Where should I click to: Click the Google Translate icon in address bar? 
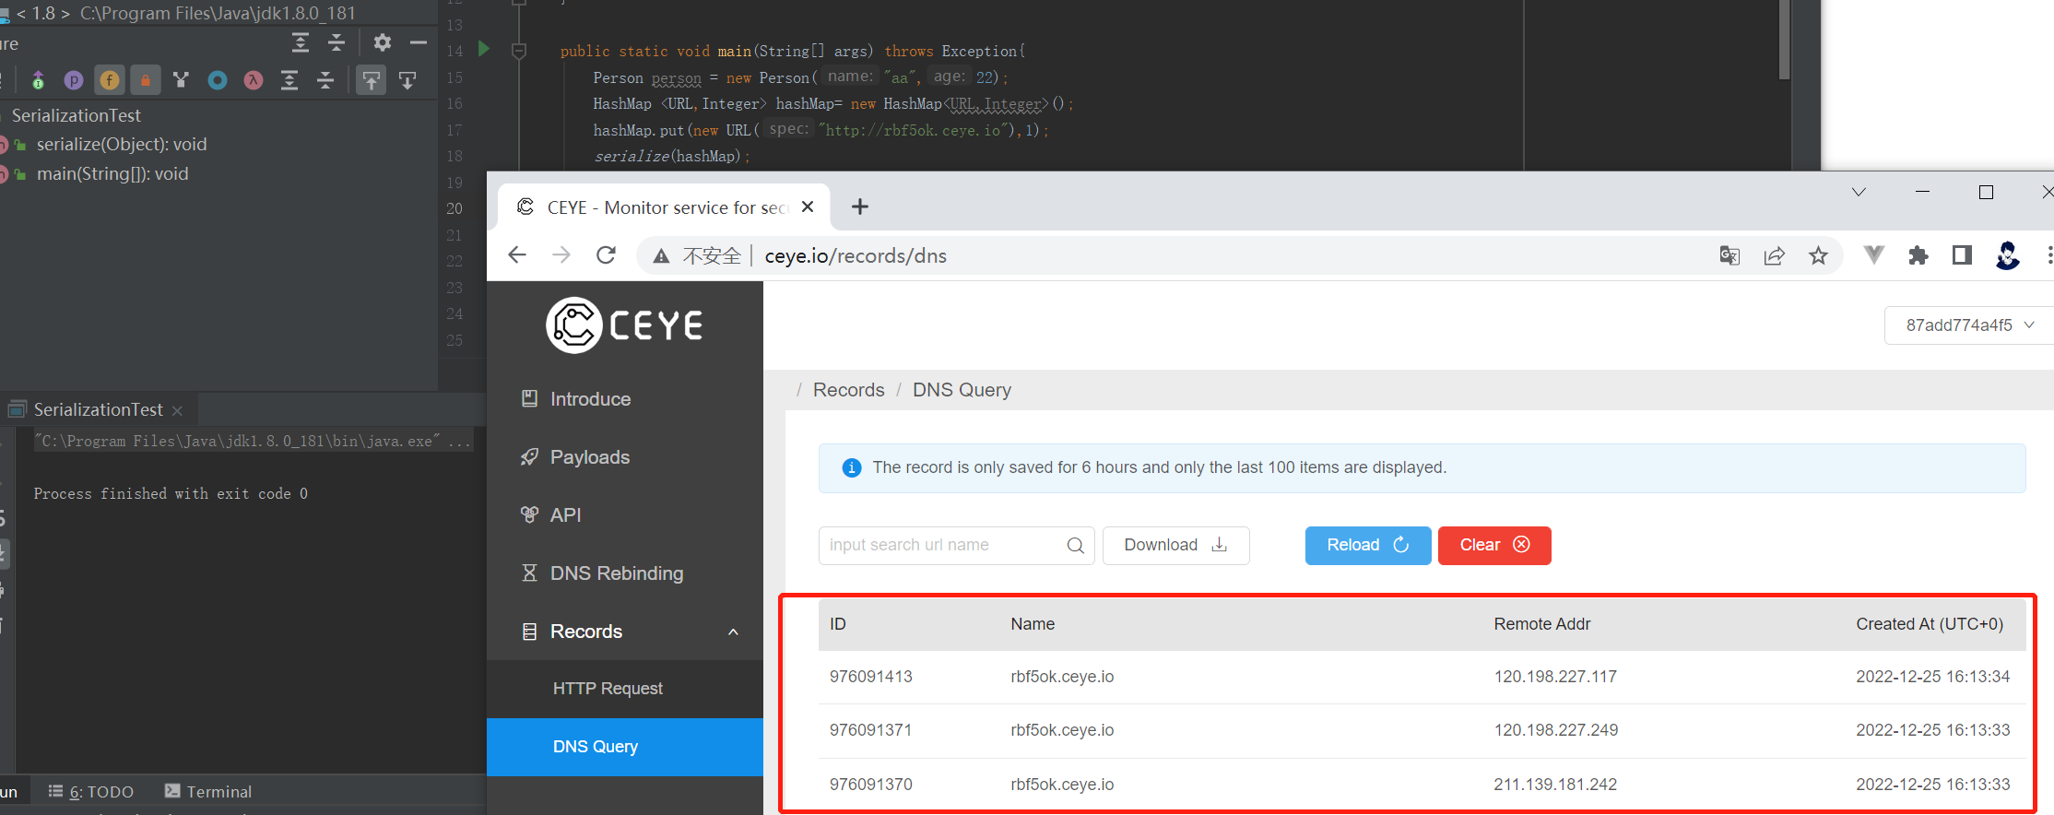[1729, 256]
